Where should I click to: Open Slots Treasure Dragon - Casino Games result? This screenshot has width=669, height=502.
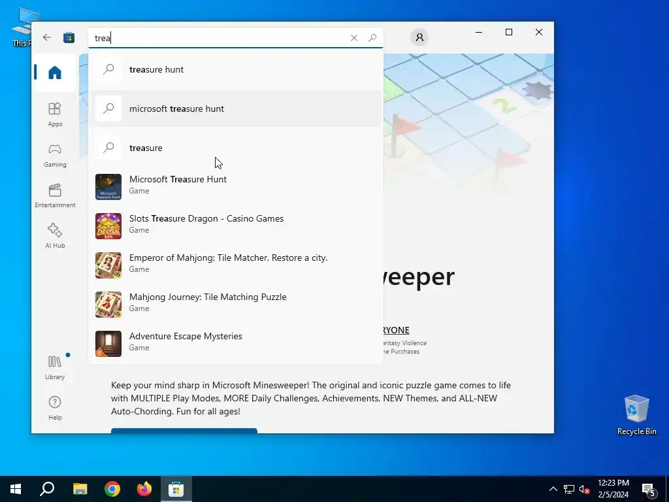(x=235, y=226)
